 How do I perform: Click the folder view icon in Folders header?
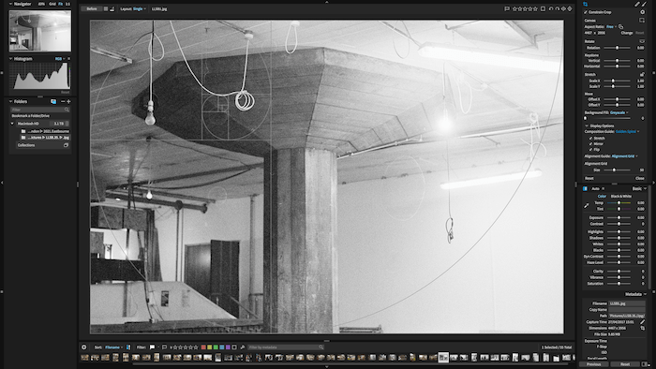tap(53, 101)
